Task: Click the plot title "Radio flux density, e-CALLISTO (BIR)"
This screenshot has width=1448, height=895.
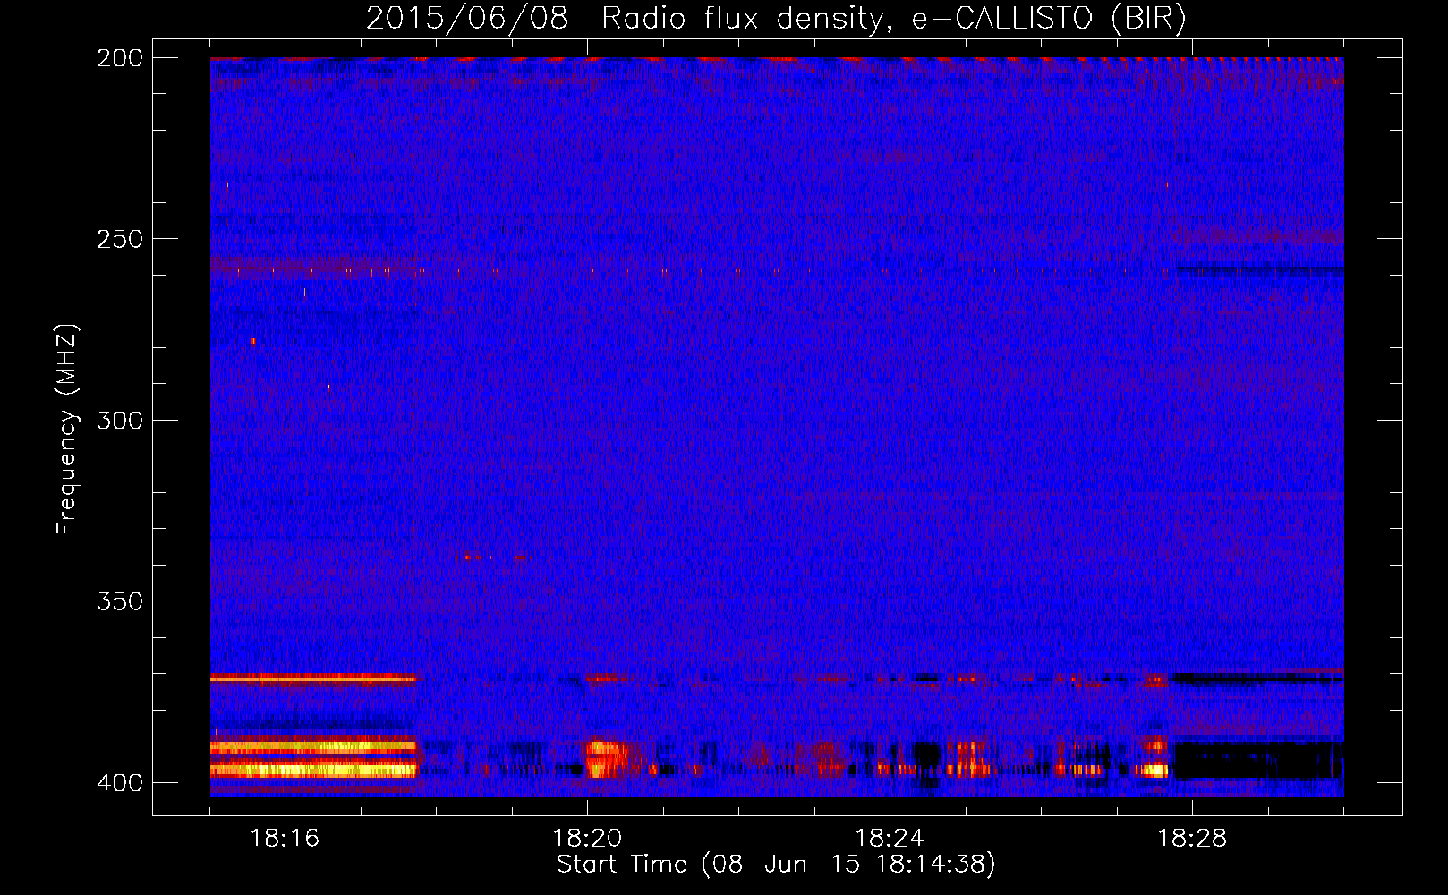Action: [894, 19]
